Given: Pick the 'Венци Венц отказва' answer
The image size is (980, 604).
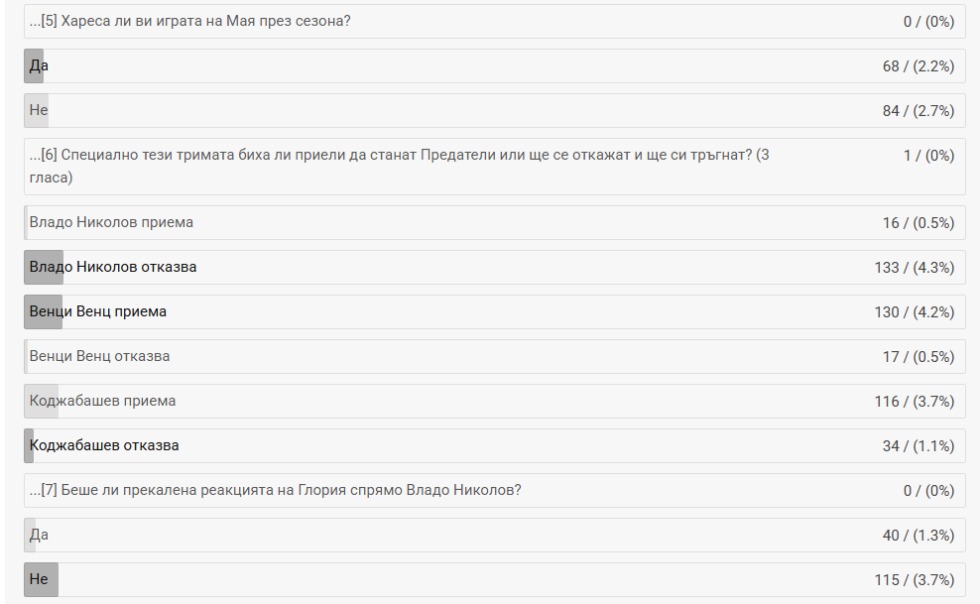Looking at the screenshot, I should pos(99,356).
